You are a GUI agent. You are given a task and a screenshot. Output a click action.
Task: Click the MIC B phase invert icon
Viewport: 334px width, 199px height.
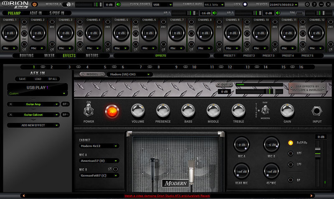click(x=109, y=169)
